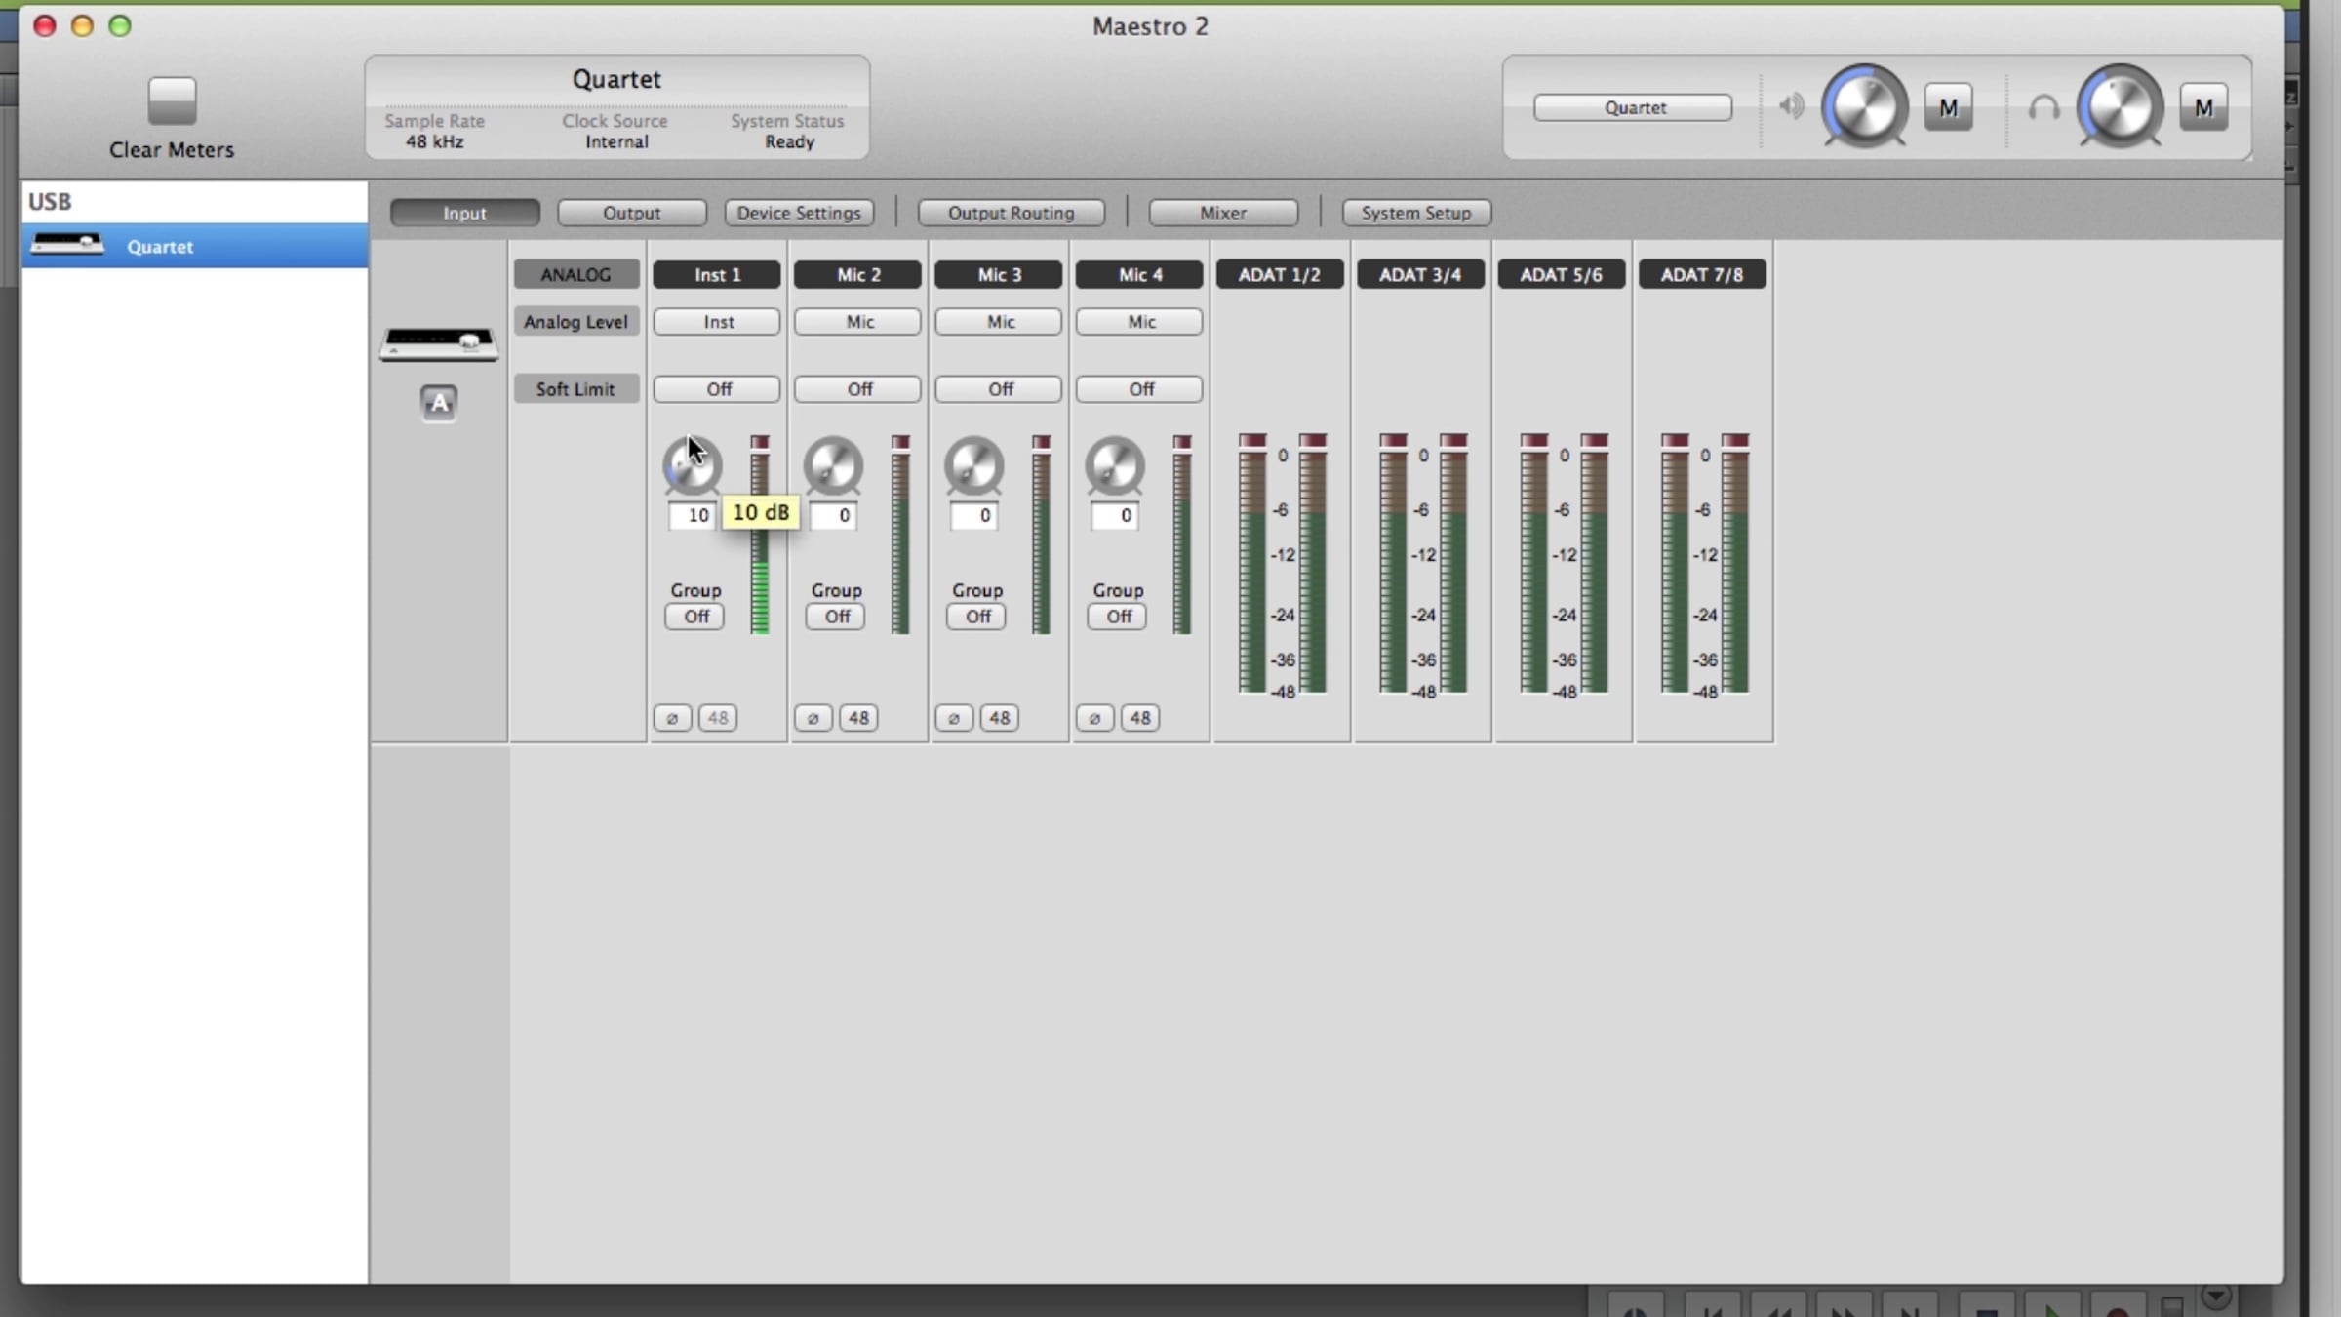Click the Inst 1 gain value field
The width and height of the screenshot is (2341, 1317).
click(693, 515)
